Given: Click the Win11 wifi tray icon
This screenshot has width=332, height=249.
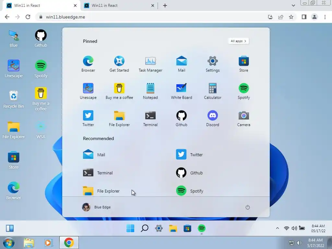Looking at the screenshot, I should pyautogui.click(x=287, y=228).
